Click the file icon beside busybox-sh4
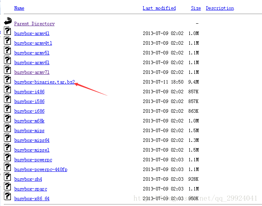Screen dimensions: 262x206 7,176
